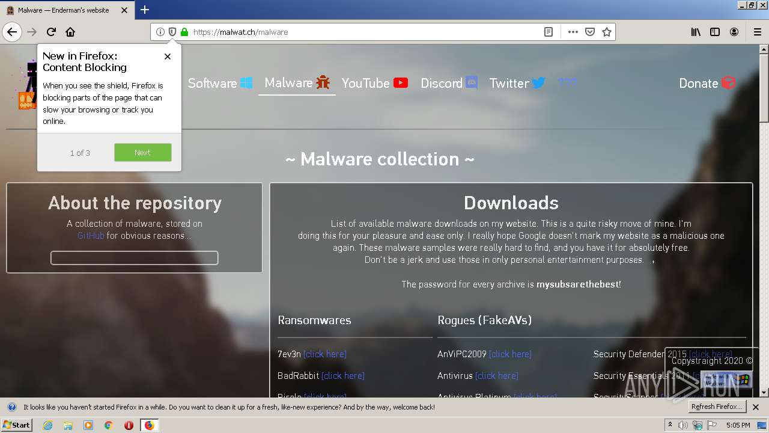Select the Malware nav item

(297, 82)
